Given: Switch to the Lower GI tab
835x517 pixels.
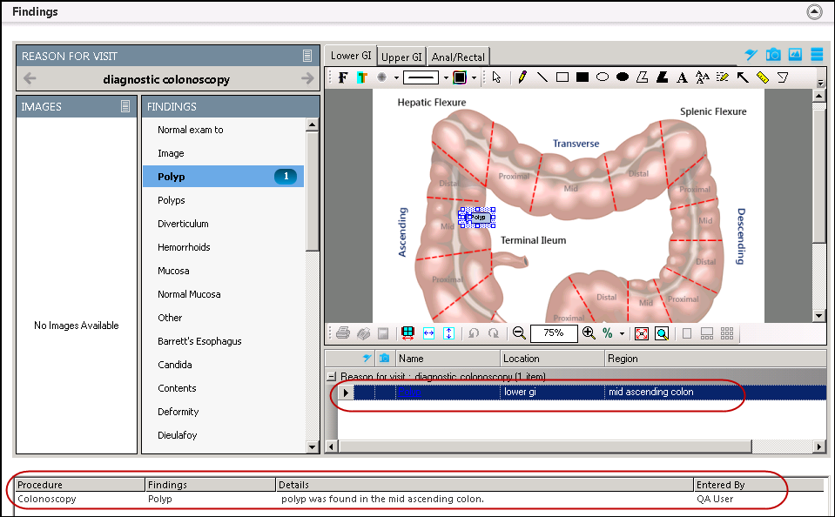Looking at the screenshot, I should [351, 56].
